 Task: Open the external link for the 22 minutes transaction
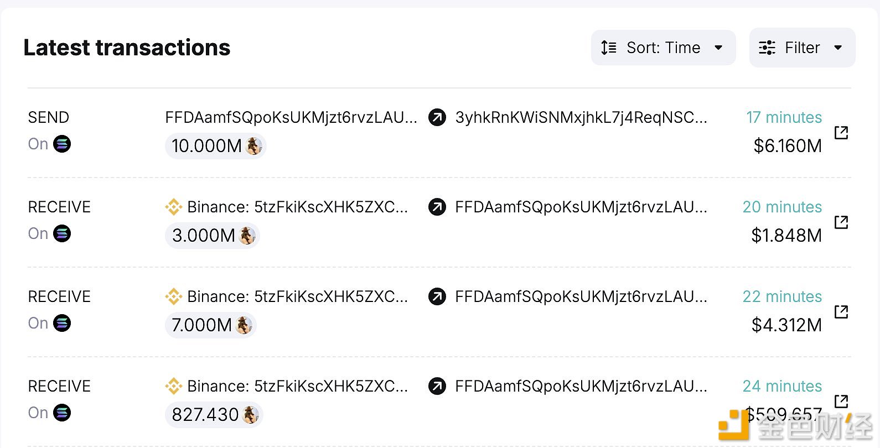pos(841,311)
